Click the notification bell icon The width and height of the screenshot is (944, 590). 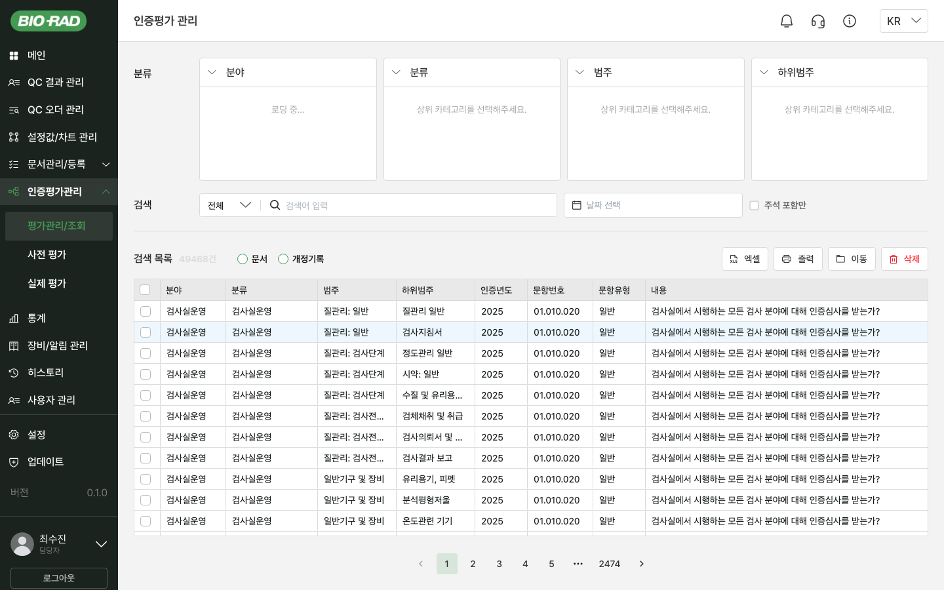(786, 20)
